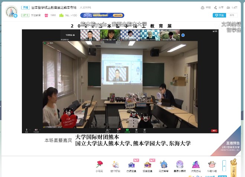Select the suited man participant thumbnail
The height and width of the screenshot is (177, 245).
(x=90, y=35)
